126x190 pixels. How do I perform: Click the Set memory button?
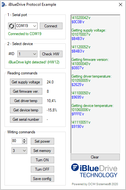pos(42,151)
